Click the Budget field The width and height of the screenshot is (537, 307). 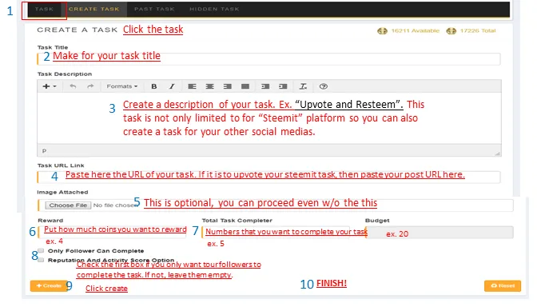[440, 232]
